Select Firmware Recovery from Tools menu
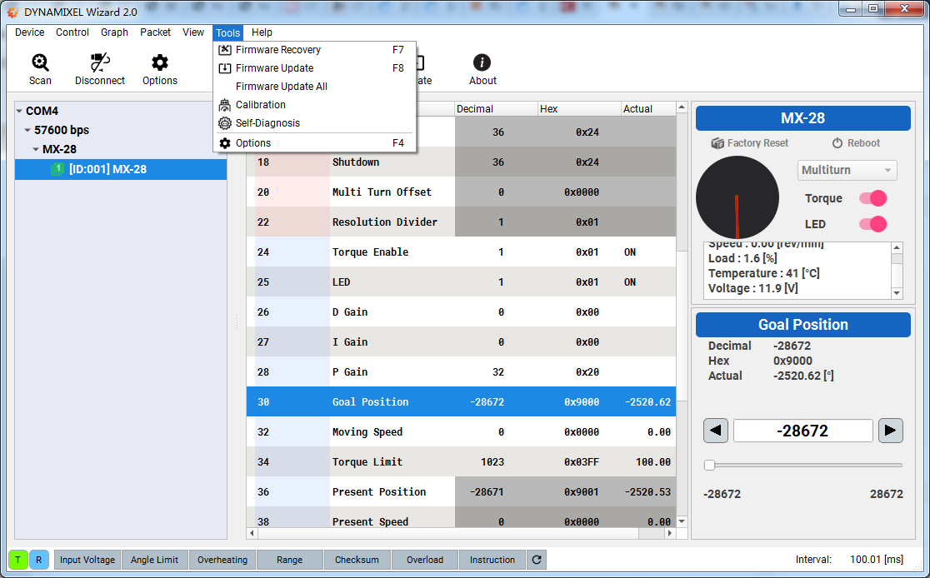 pos(277,50)
